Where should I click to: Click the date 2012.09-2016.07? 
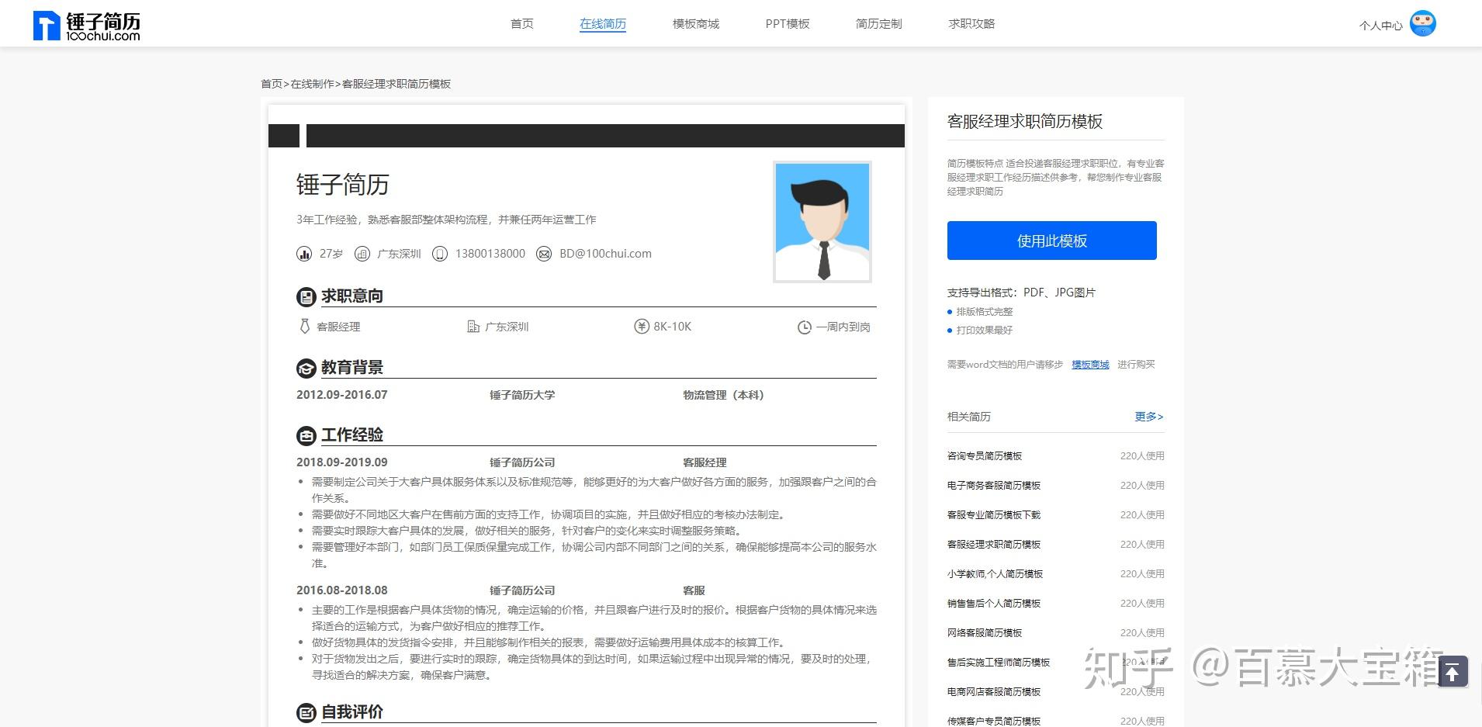pos(341,395)
